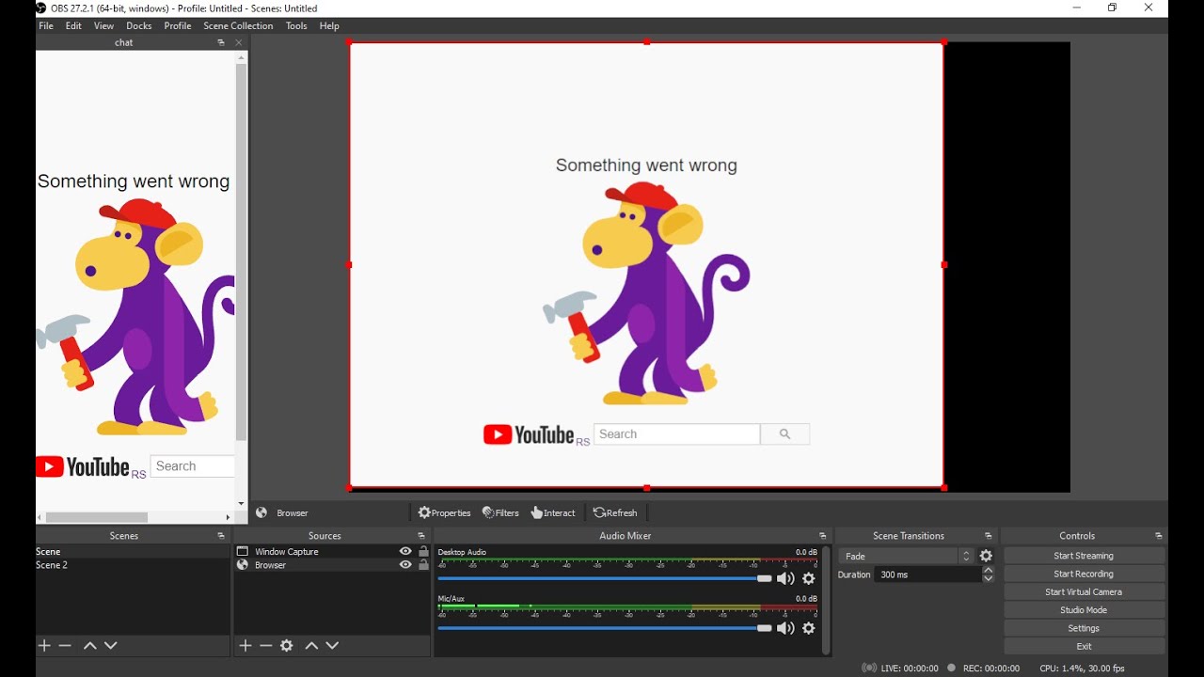Viewport: 1204px width, 677px height.
Task: Click Interact in the source toolbar
Action: point(553,513)
